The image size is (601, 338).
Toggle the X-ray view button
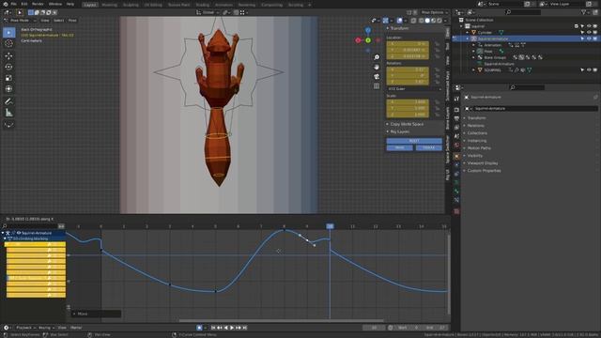pyautogui.click(x=414, y=21)
